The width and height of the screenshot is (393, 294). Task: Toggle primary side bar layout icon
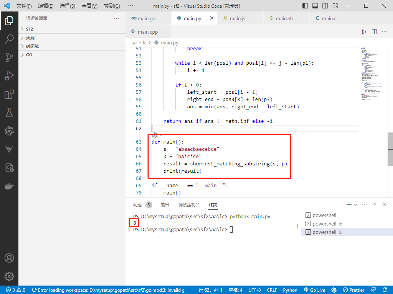[x=305, y=6]
